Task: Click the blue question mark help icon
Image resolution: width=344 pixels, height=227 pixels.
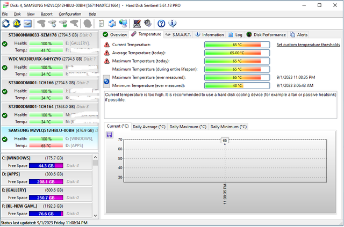Action: coord(161,24)
